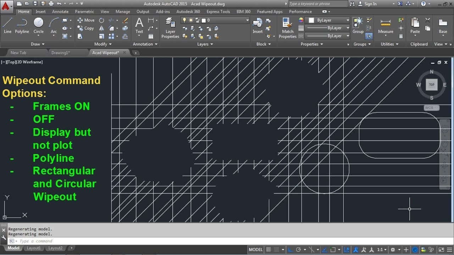Click the object color wheel icon
Viewport: 454px width, 255px height.
click(x=301, y=20)
